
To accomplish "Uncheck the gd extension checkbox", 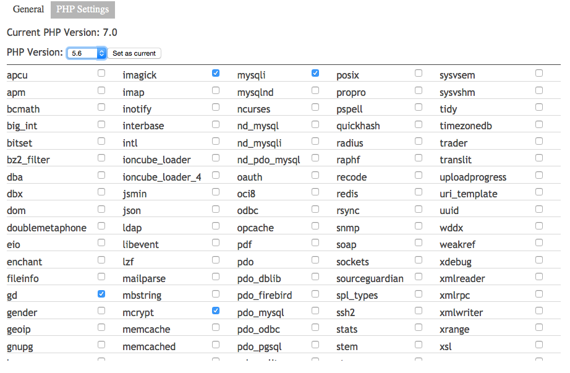I will 101,294.
